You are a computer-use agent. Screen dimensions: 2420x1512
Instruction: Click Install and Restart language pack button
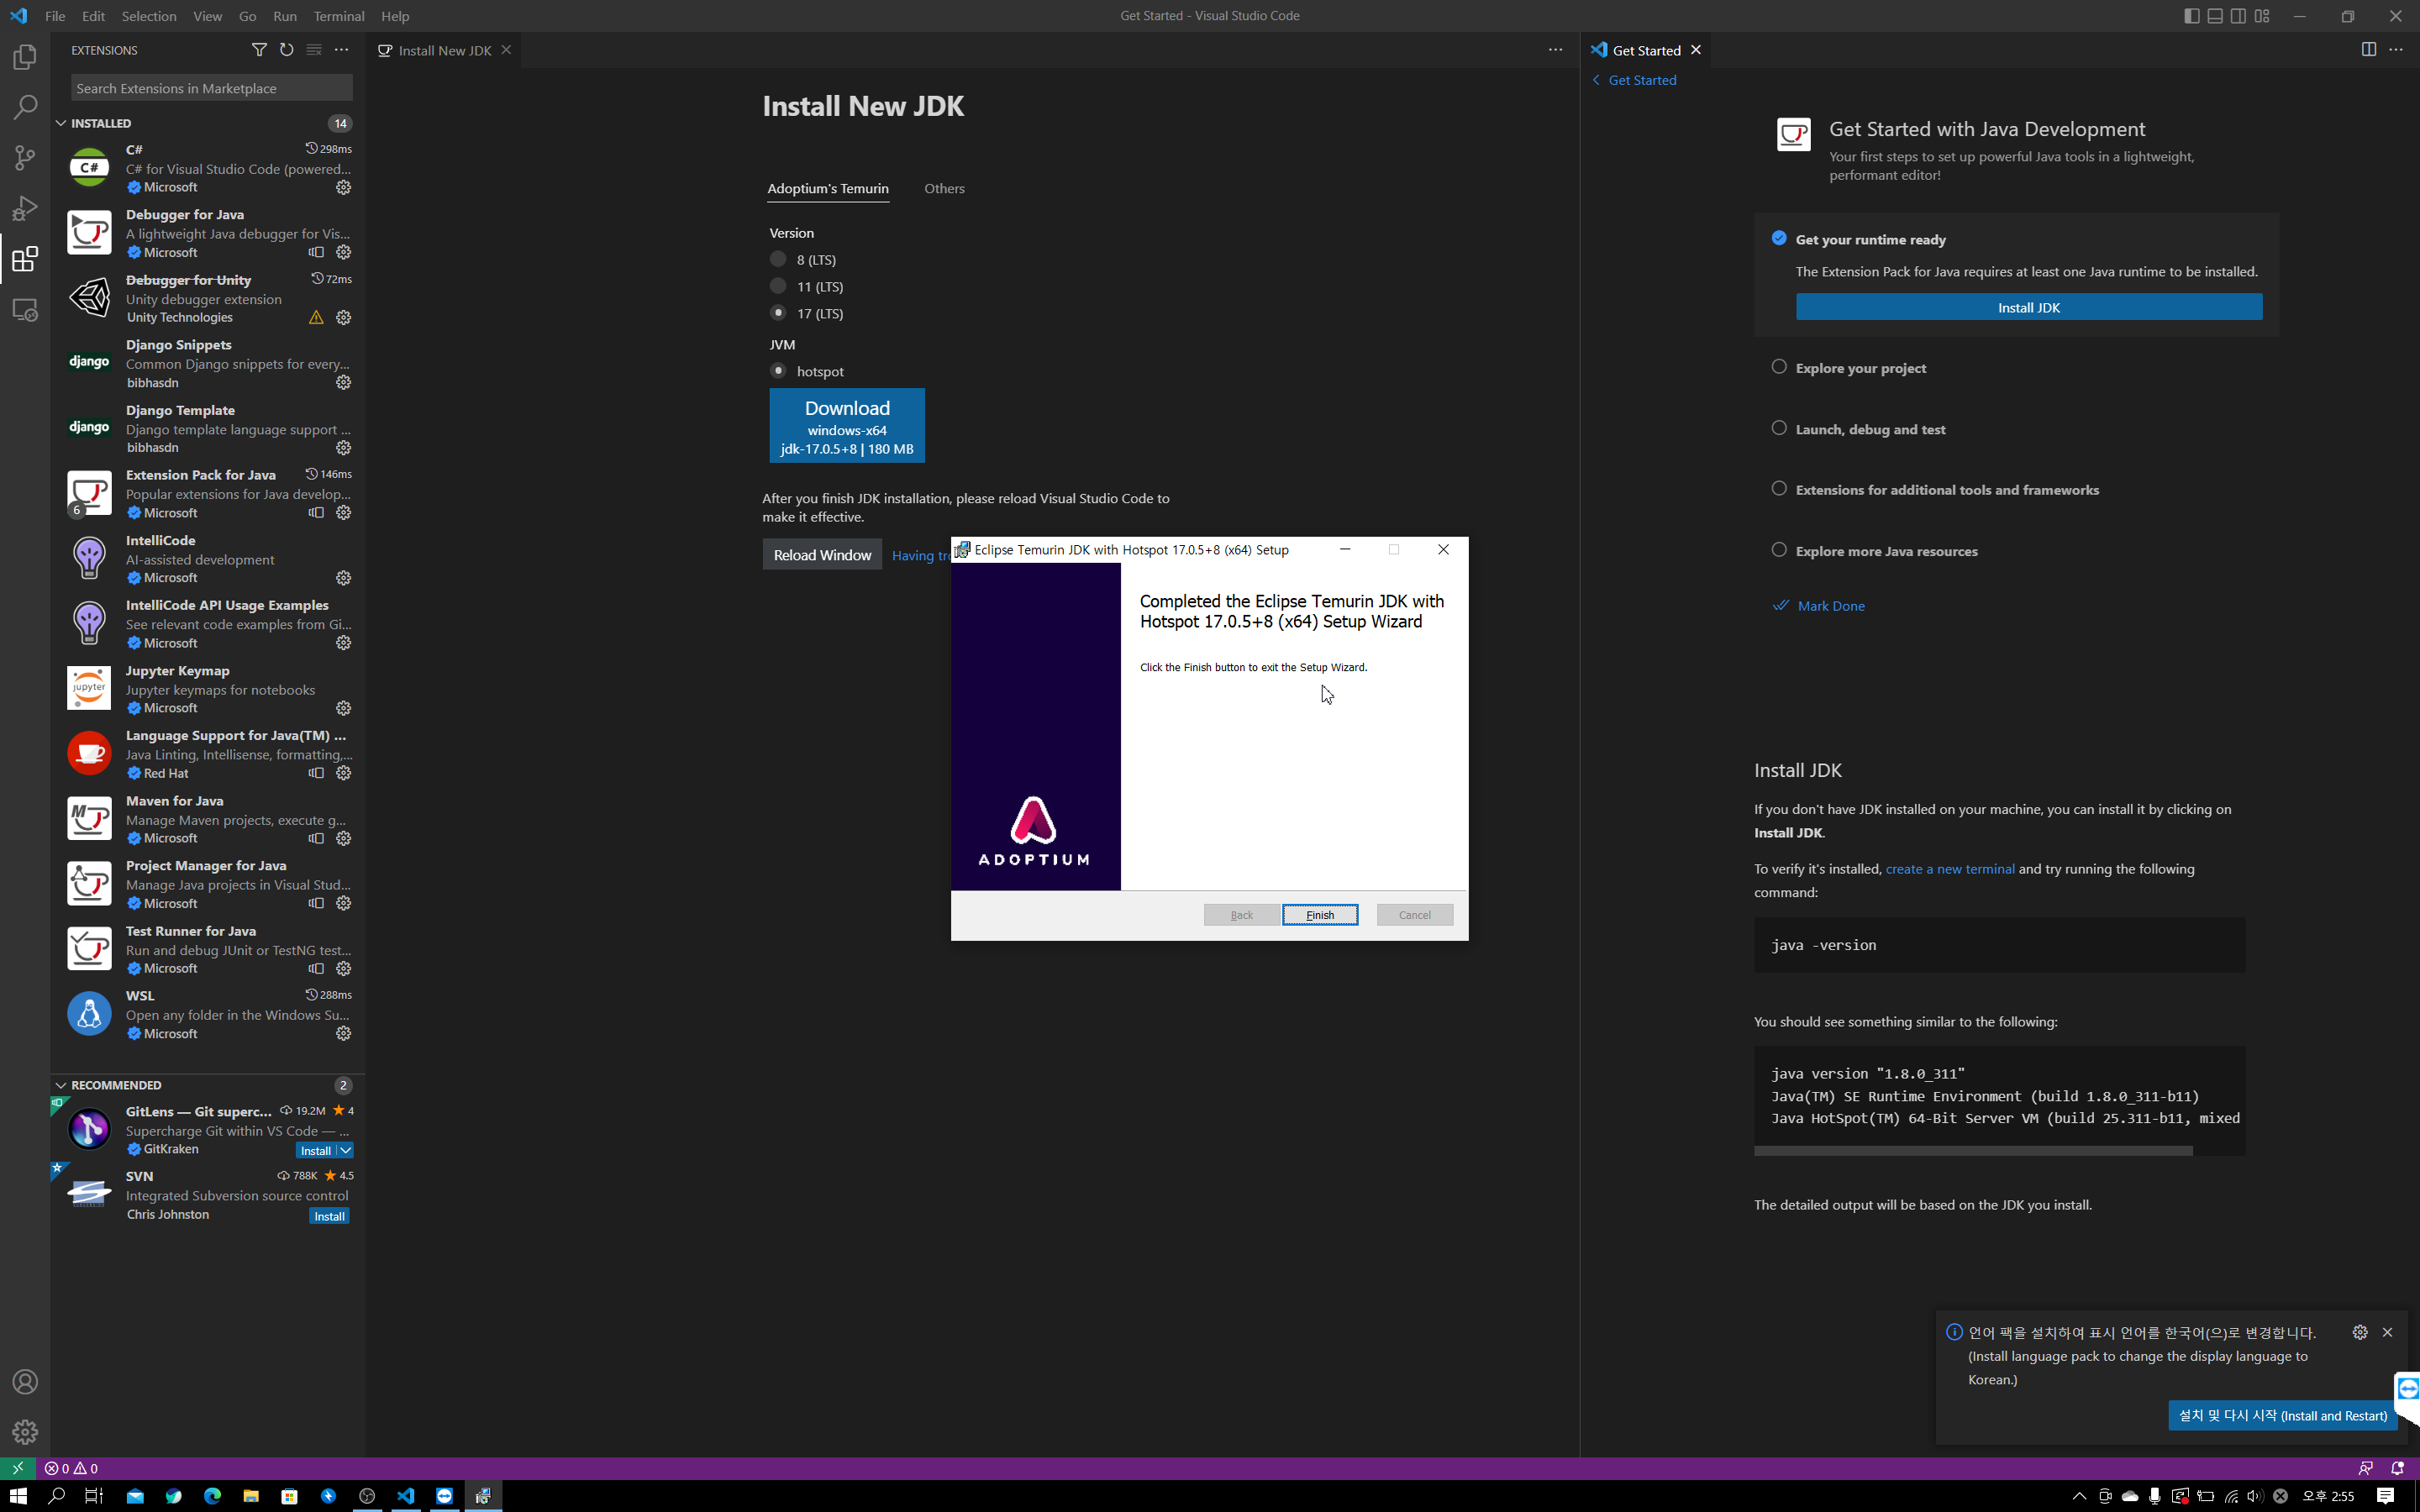pyautogui.click(x=2282, y=1415)
